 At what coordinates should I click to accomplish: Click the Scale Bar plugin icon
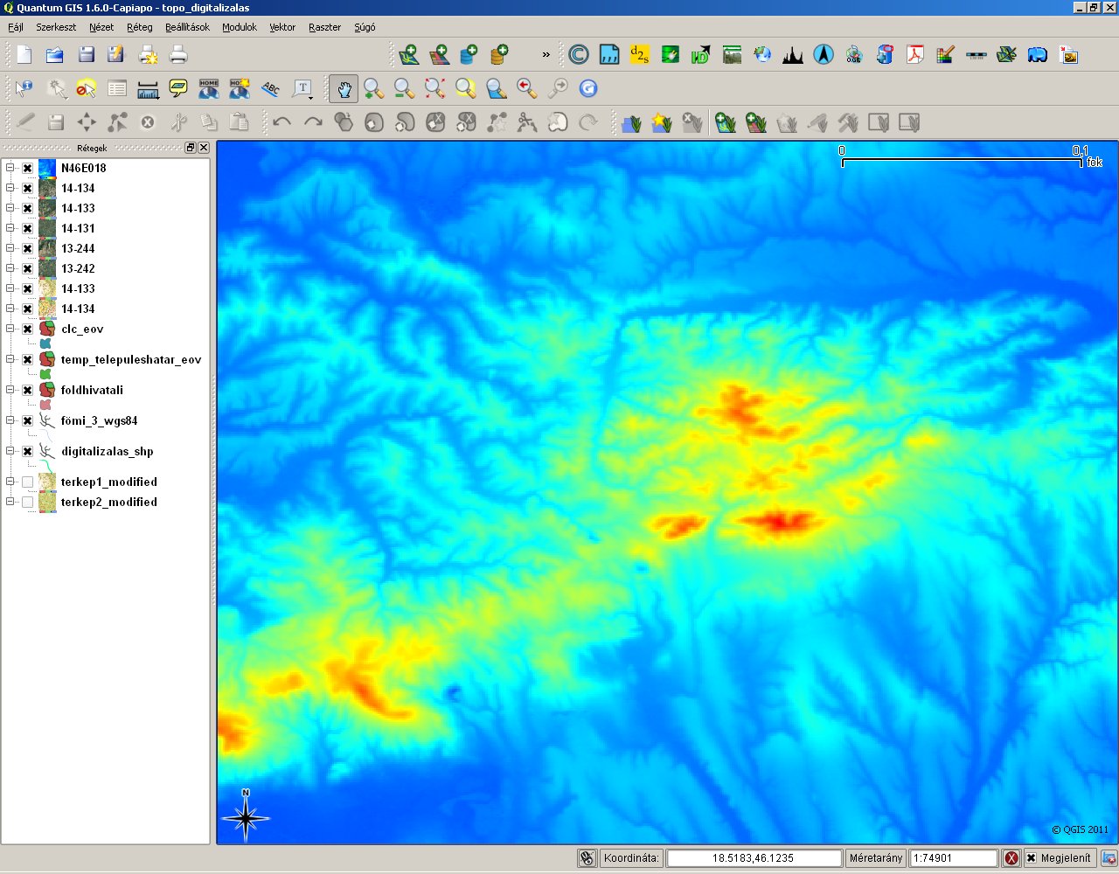click(977, 55)
